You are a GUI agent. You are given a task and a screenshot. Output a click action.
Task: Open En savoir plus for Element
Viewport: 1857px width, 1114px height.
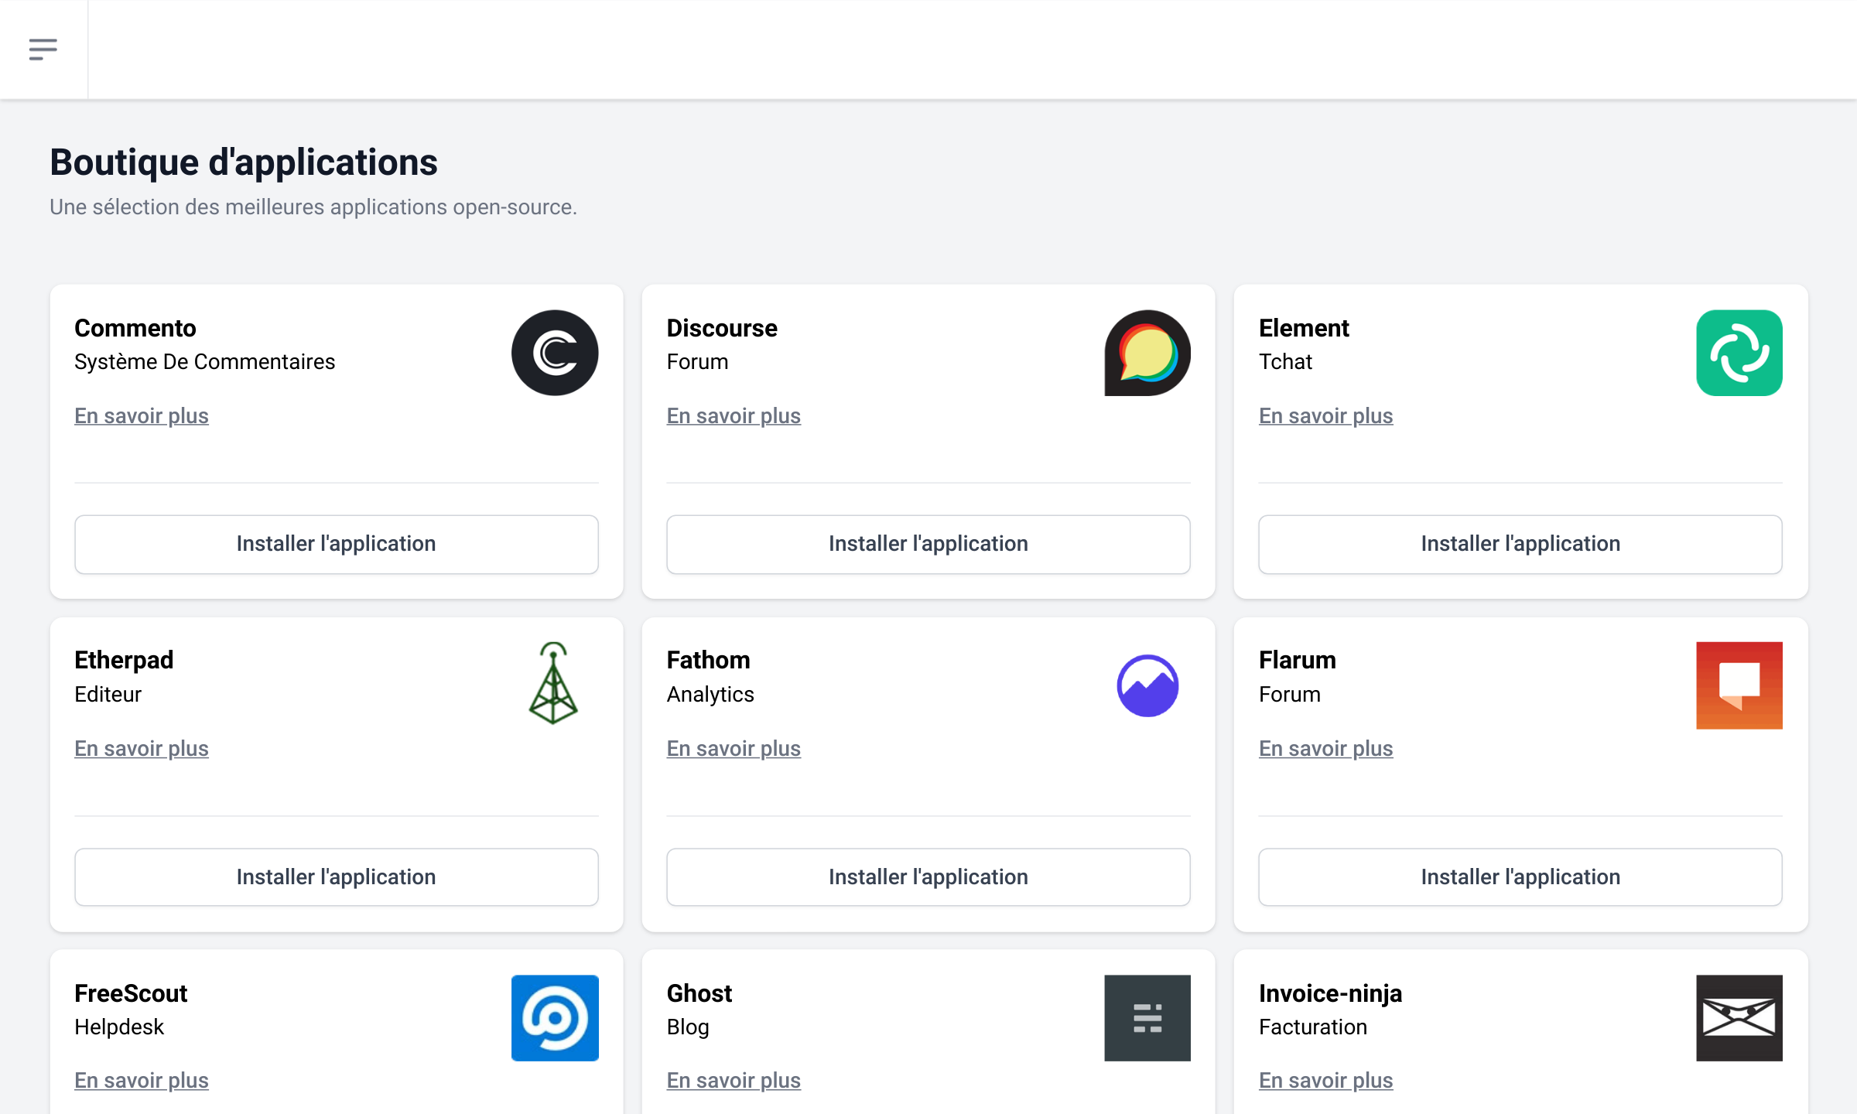click(x=1325, y=415)
